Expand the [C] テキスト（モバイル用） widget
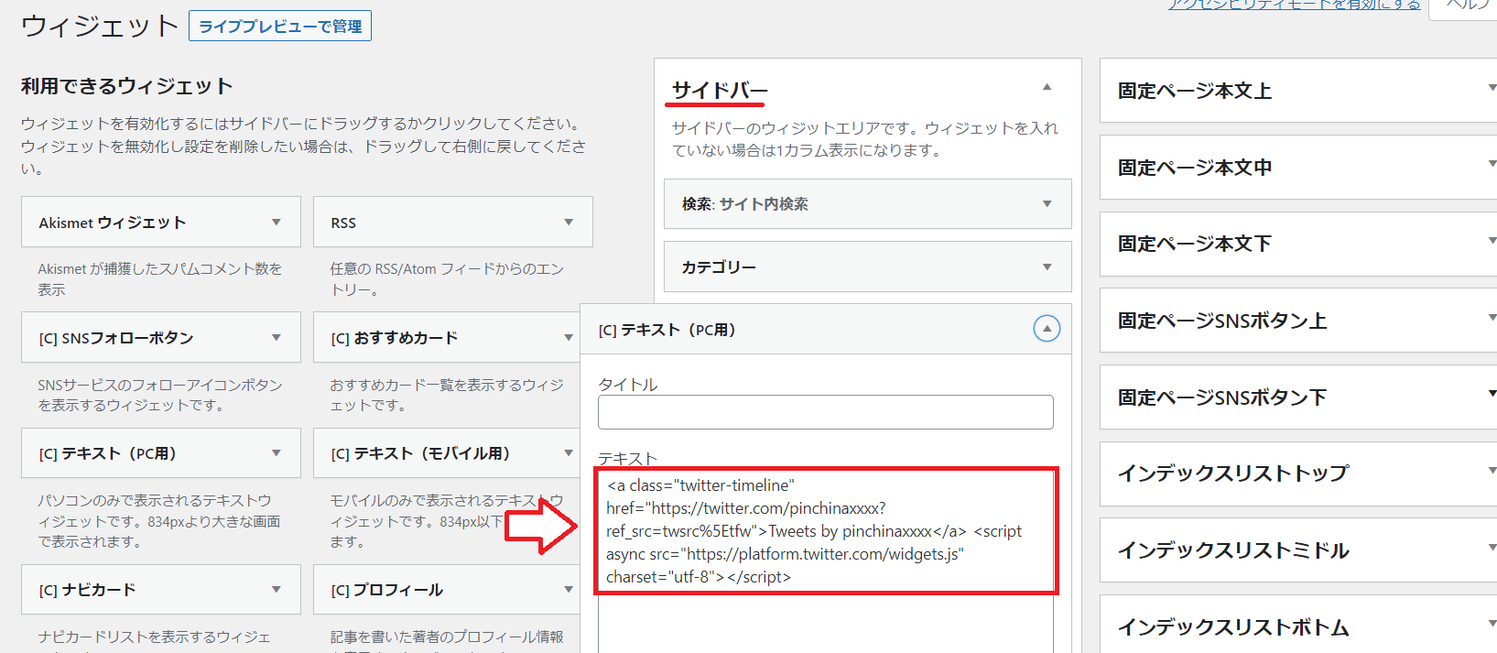Screen dimensions: 1497x653 569,453
